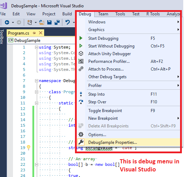Click the lightbulb quick action on line 19
Viewport: 185px width, 177px height.
tap(28, 148)
